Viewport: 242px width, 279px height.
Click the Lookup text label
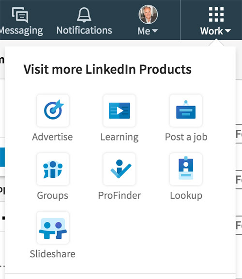[x=186, y=196]
